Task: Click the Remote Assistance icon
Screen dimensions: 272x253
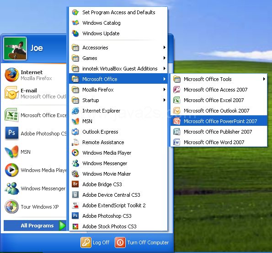Action: point(75,142)
